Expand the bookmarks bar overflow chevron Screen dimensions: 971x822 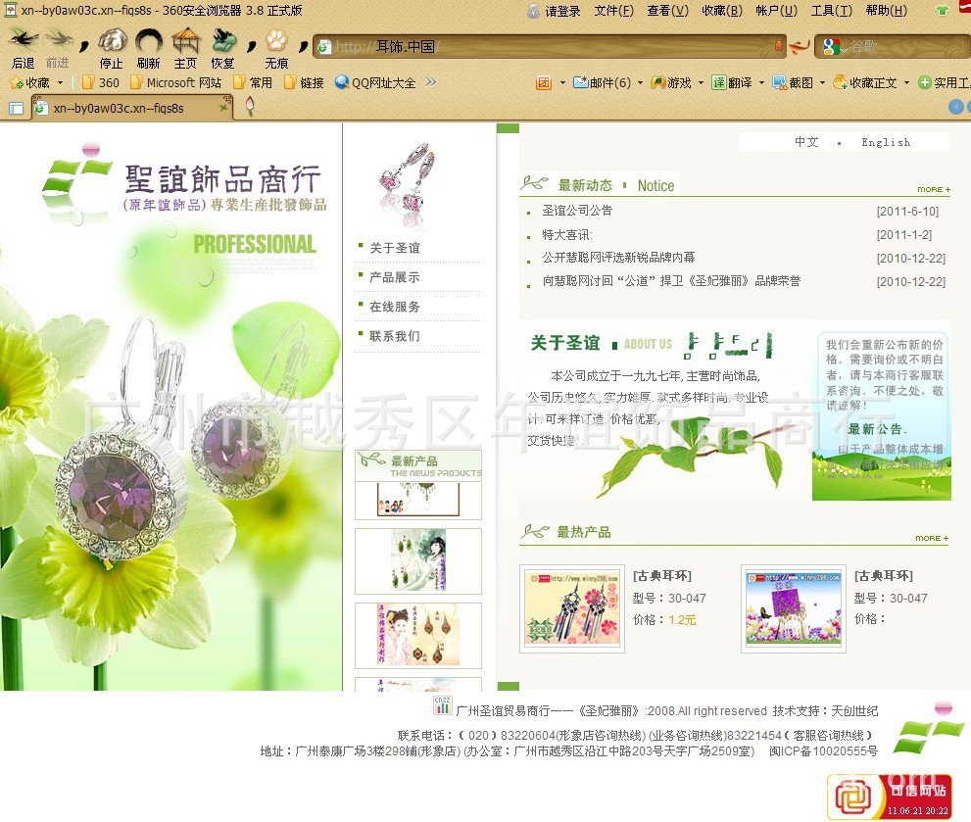[431, 83]
